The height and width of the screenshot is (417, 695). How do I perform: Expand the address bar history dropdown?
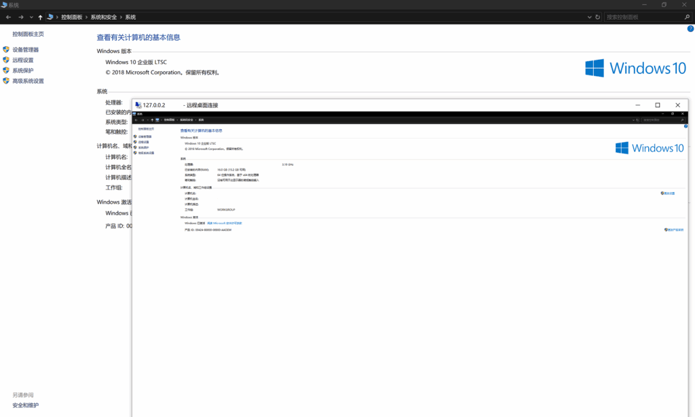coord(588,17)
